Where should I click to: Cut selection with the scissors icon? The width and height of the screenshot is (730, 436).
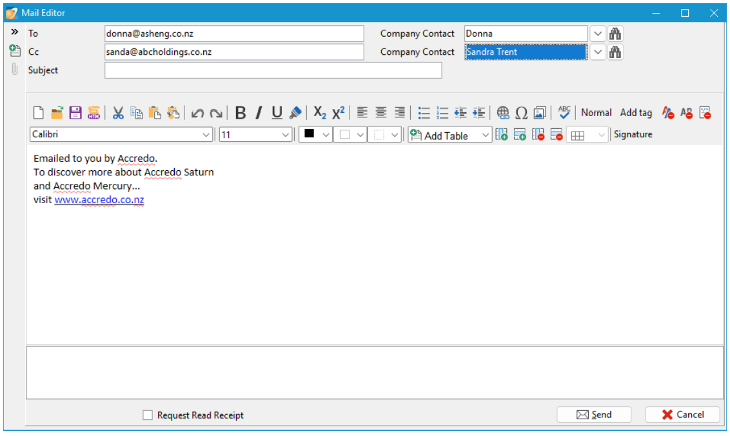coord(118,113)
